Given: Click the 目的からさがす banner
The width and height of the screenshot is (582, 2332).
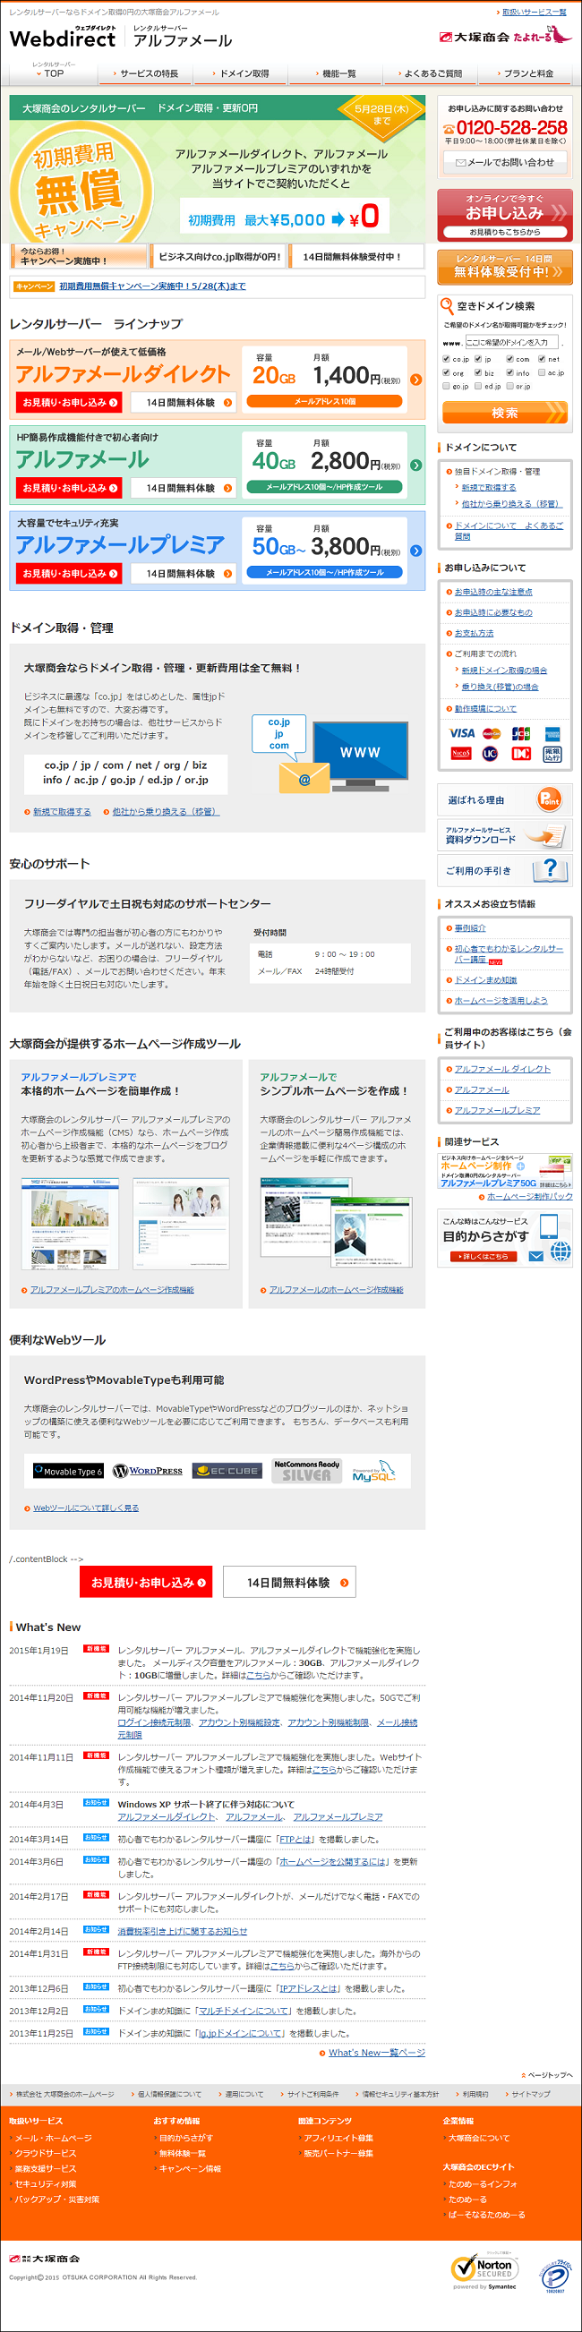Looking at the screenshot, I should pyautogui.click(x=505, y=1238).
